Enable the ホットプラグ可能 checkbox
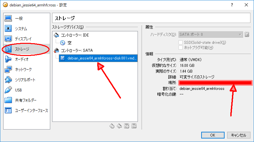Screen dimensions: 254x142 click(181, 48)
